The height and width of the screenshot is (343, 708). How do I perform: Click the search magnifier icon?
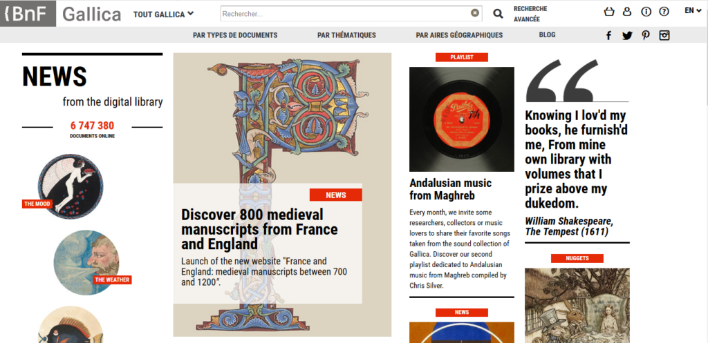498,14
